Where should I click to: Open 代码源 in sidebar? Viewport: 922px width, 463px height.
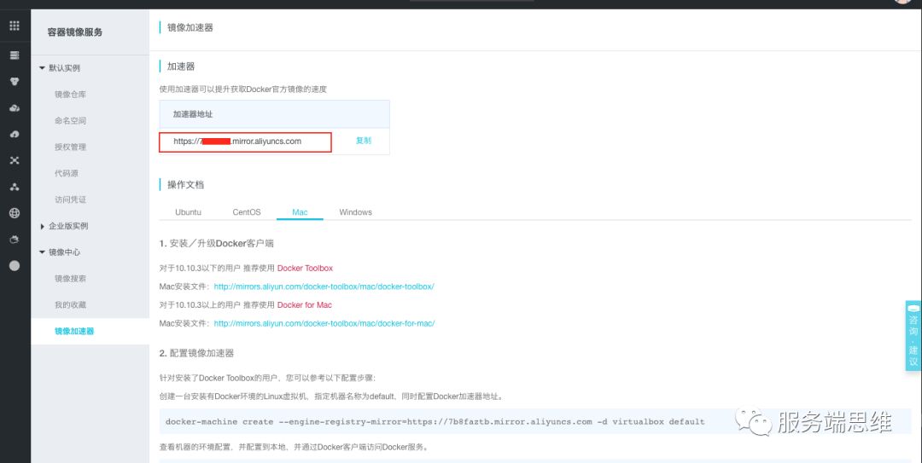tap(67, 174)
